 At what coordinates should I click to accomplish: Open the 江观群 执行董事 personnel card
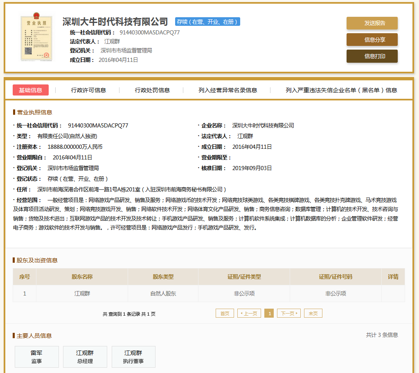point(133,357)
